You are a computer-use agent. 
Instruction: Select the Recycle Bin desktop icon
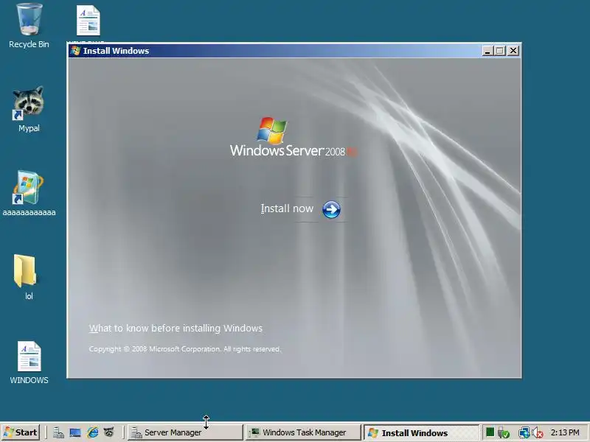tap(29, 27)
